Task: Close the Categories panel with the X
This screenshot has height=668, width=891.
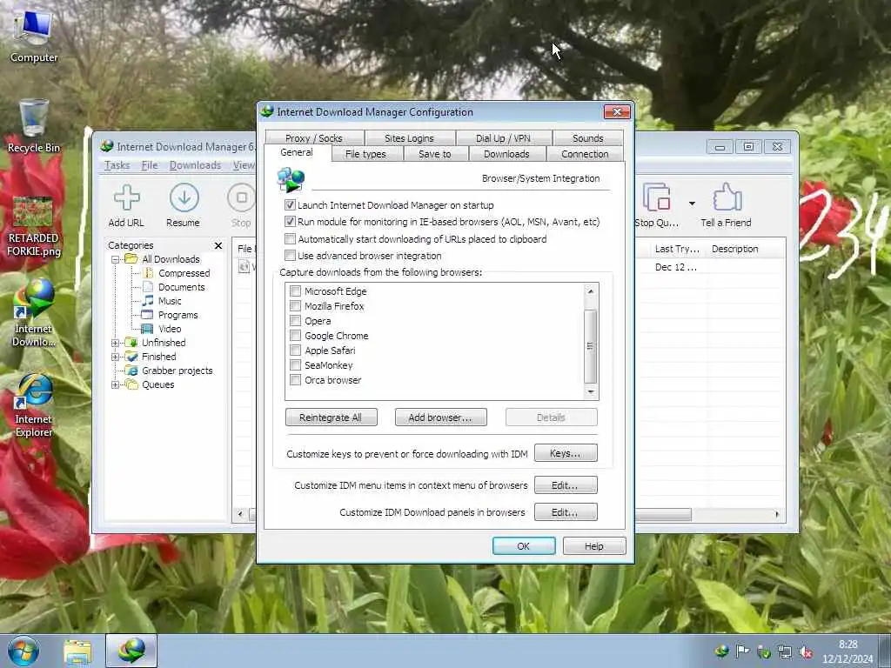Action: [218, 245]
